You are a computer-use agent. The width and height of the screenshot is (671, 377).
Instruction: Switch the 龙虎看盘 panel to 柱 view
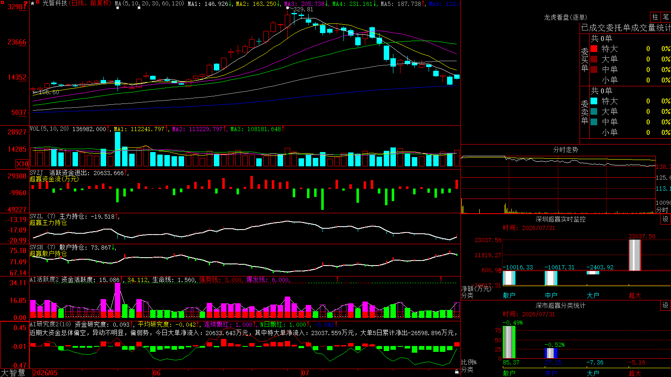655,17
